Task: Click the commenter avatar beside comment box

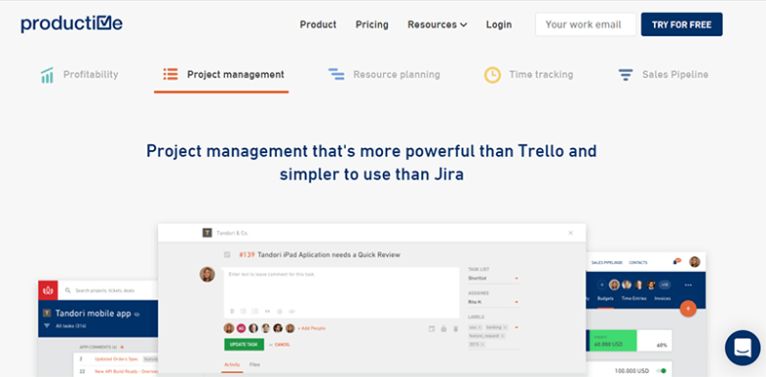Action: click(x=207, y=275)
